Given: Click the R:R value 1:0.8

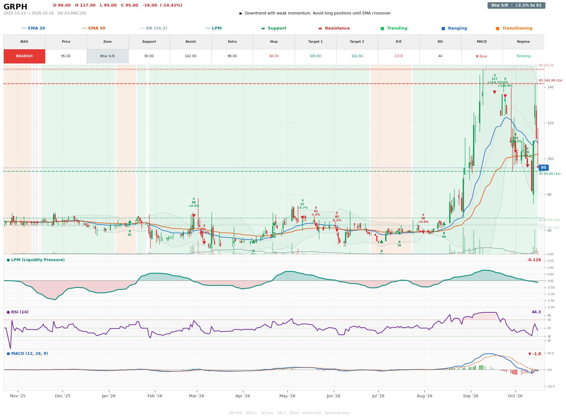Looking at the screenshot, I should [398, 56].
